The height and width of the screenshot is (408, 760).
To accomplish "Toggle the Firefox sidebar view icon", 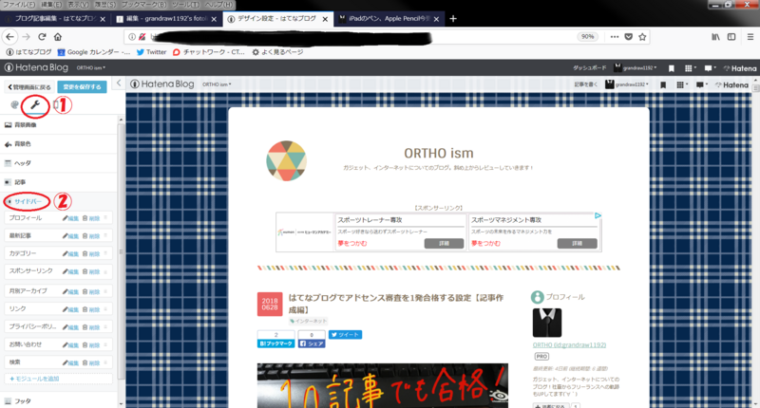I will pos(731,37).
